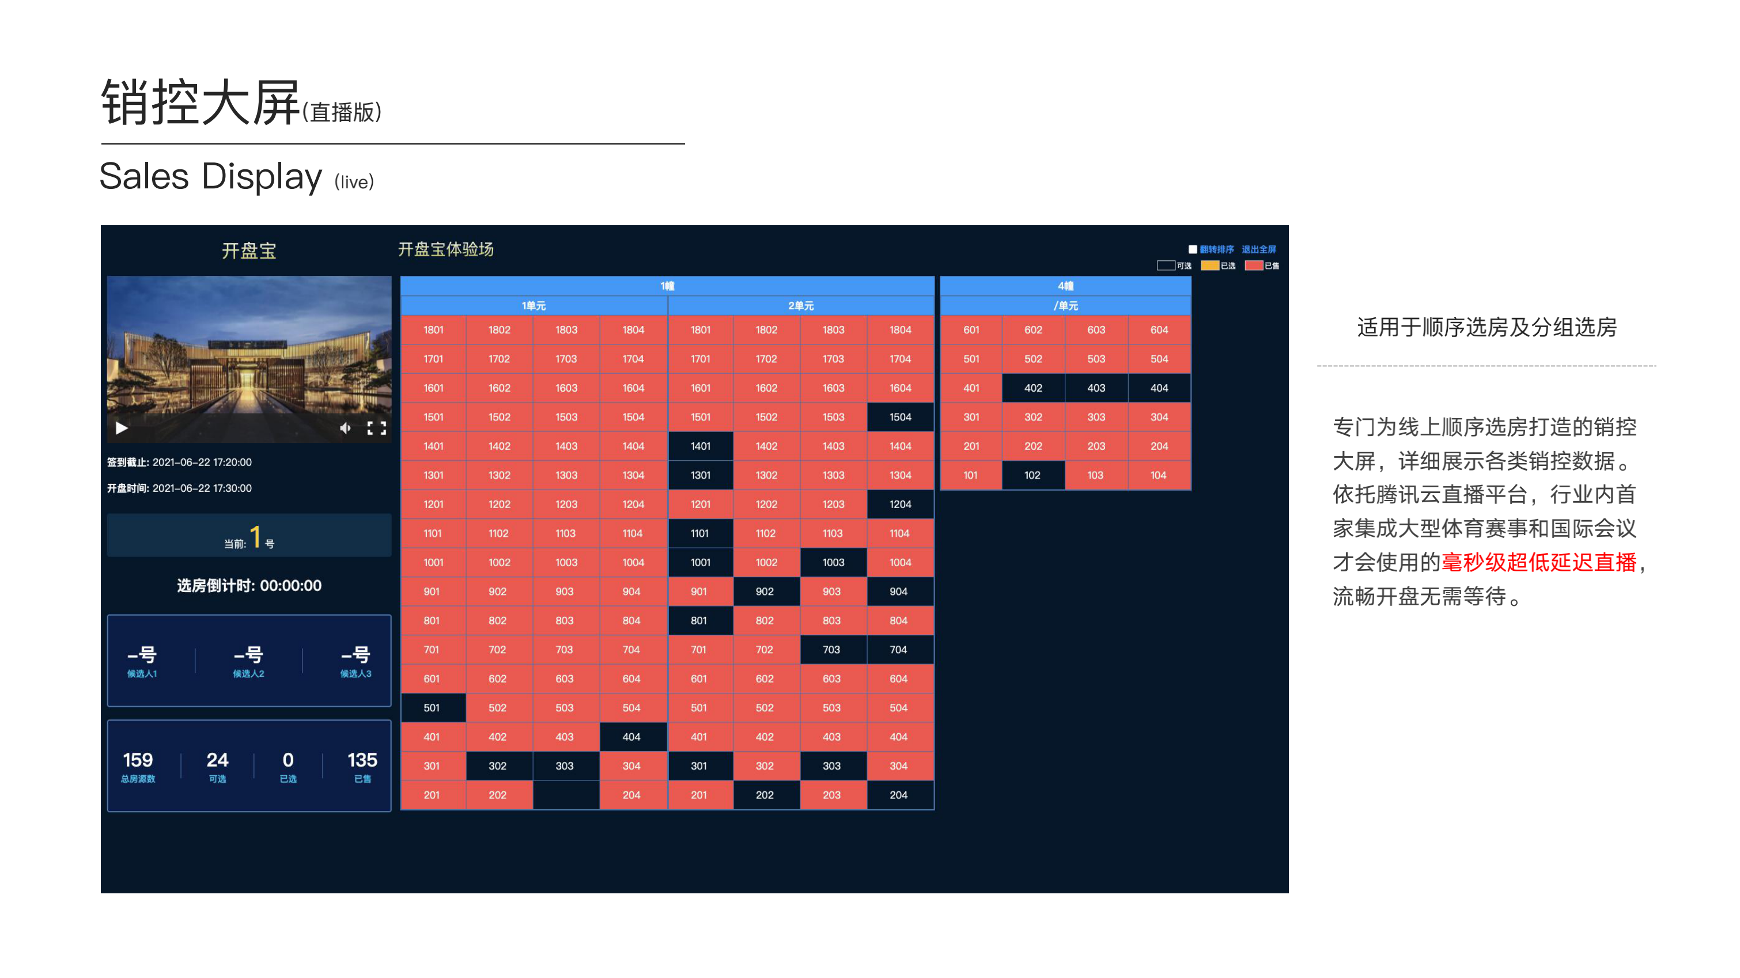Image resolution: width=1740 pixels, height=978 pixels.
Task: Click available room 102 in 4幢
Action: [1032, 475]
